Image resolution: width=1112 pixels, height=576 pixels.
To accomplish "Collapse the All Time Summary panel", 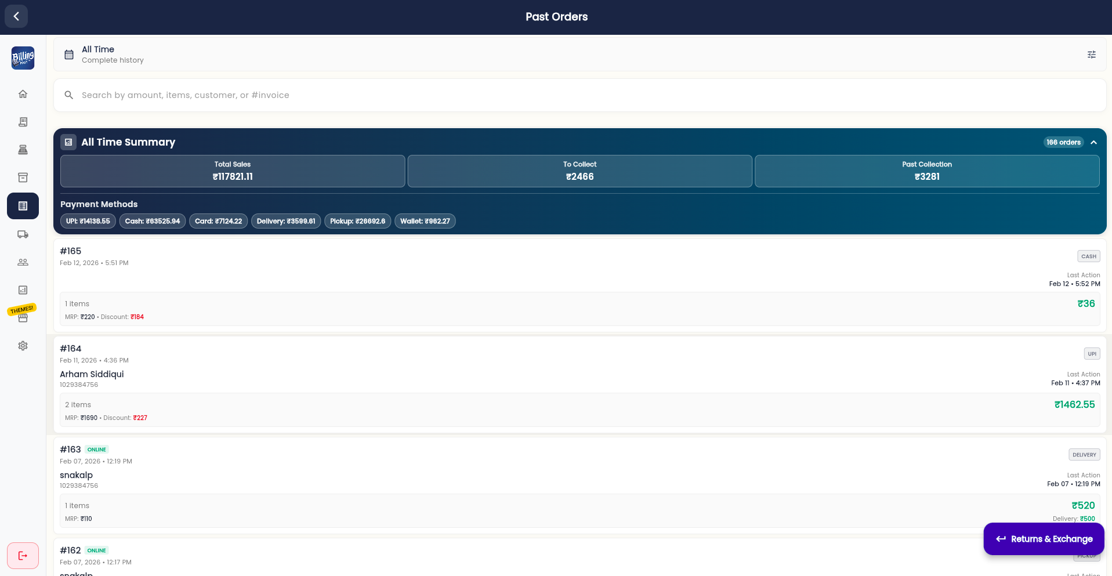I will (x=1094, y=142).
